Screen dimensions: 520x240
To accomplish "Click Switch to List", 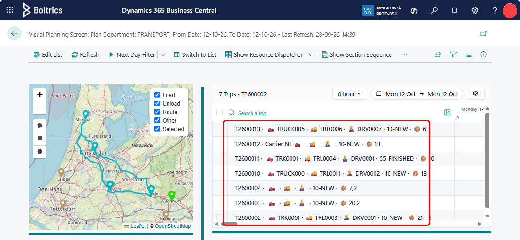I will tap(195, 55).
